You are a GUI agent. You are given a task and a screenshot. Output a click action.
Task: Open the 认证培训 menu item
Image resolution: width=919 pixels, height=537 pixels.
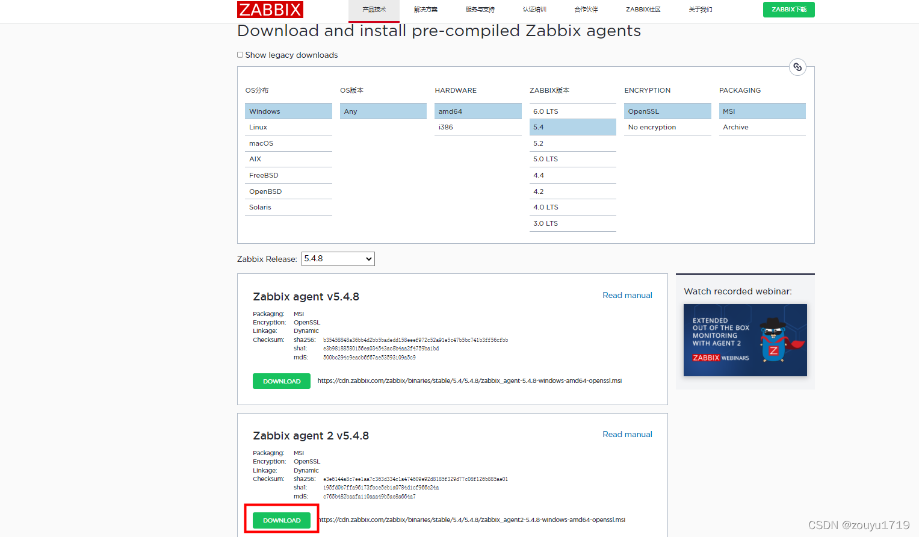pos(534,10)
